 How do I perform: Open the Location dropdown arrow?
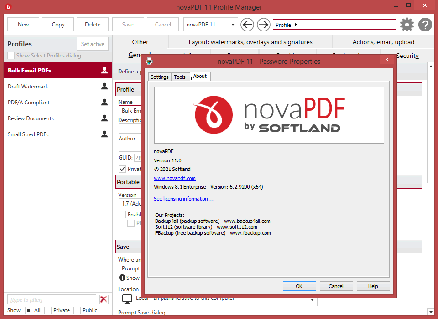click(x=312, y=300)
